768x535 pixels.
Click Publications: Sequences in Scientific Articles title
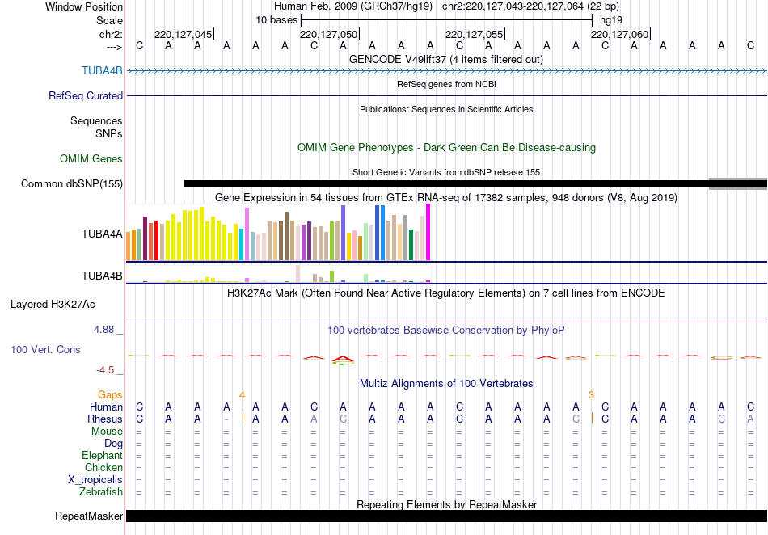pyautogui.click(x=446, y=109)
